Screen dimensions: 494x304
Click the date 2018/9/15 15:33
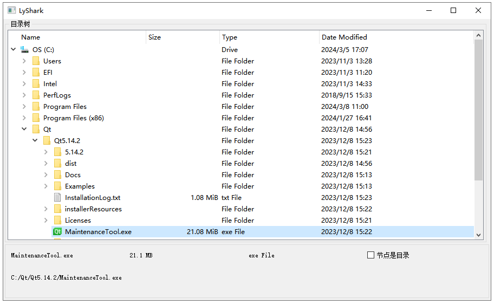[347, 95]
